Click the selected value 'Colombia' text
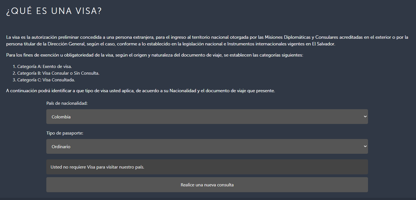The image size is (416, 200). (x=61, y=117)
